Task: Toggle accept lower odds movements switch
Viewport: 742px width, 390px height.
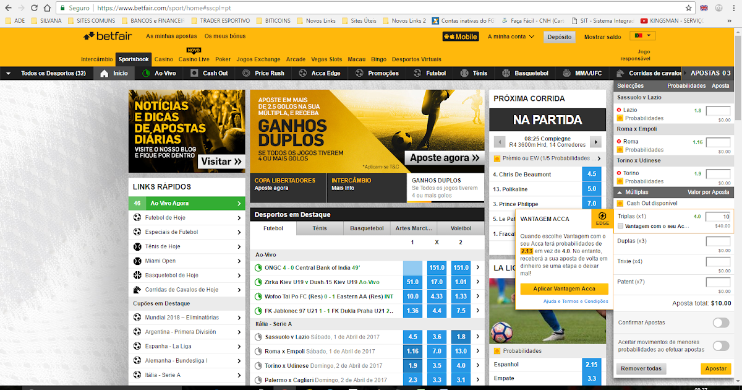Action: tap(720, 346)
